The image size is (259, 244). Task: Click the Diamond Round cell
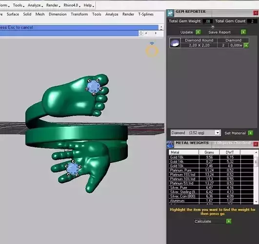(199, 40)
